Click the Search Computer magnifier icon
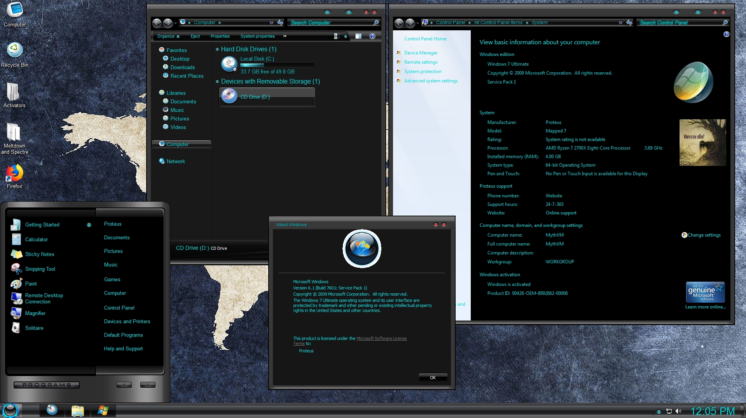 coord(376,23)
